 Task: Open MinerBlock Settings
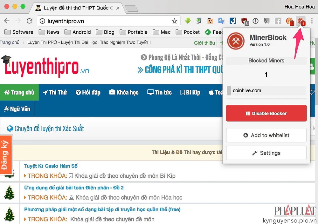click(x=266, y=153)
